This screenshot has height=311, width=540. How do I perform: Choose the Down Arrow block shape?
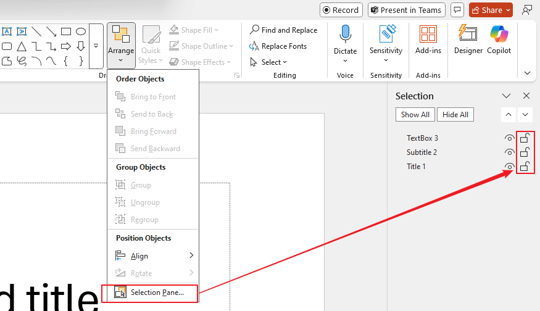click(81, 46)
